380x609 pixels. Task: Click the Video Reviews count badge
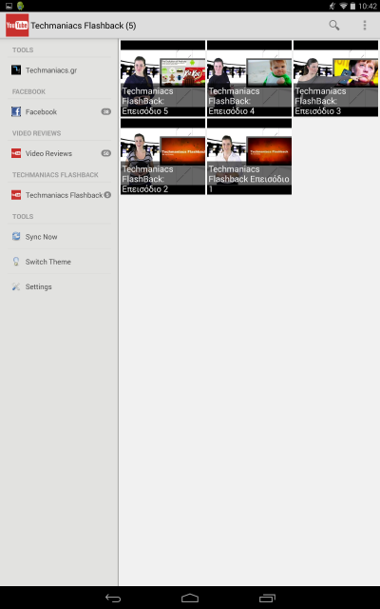[x=105, y=153]
